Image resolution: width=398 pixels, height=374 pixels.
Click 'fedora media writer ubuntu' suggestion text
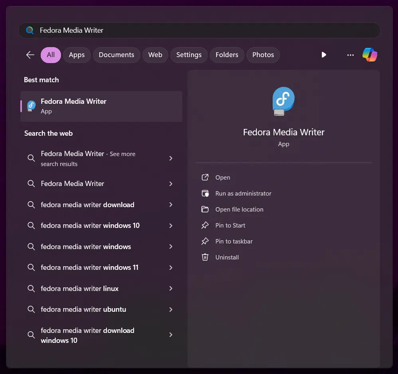tap(83, 309)
